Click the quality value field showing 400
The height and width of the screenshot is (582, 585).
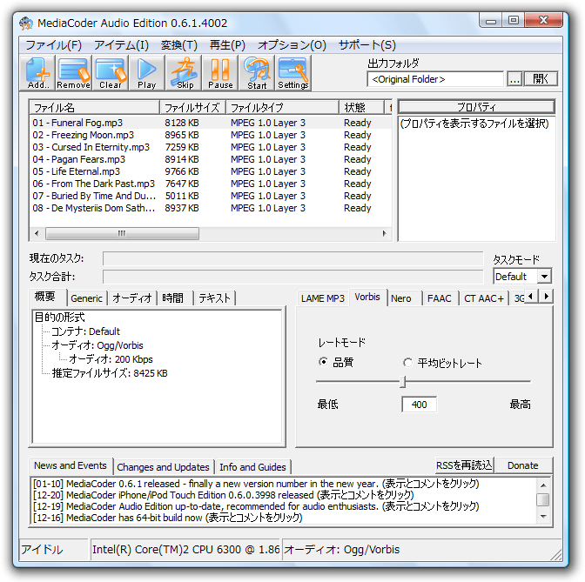[419, 405]
